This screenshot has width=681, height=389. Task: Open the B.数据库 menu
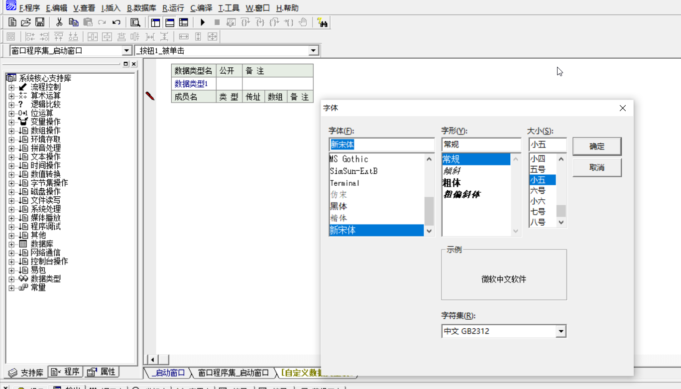141,8
